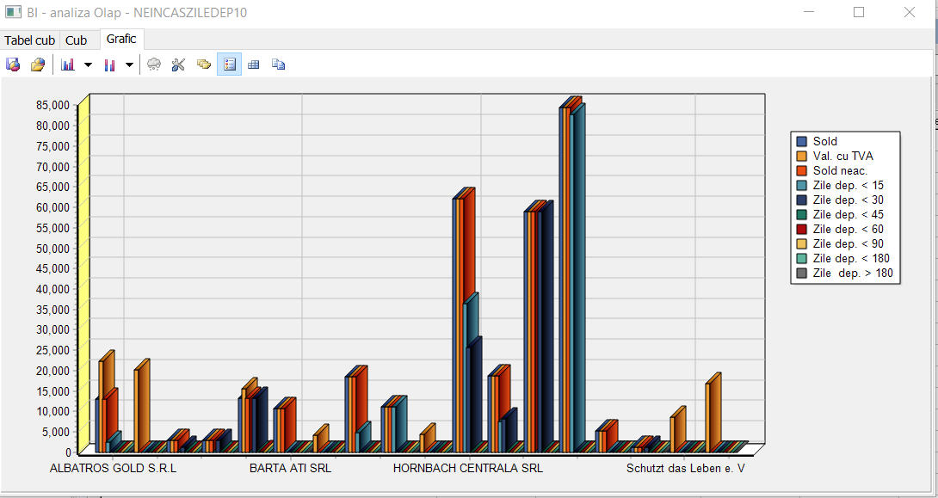The height and width of the screenshot is (498, 938).
Task: Select the bar chart type icon
Action: [x=68, y=65]
